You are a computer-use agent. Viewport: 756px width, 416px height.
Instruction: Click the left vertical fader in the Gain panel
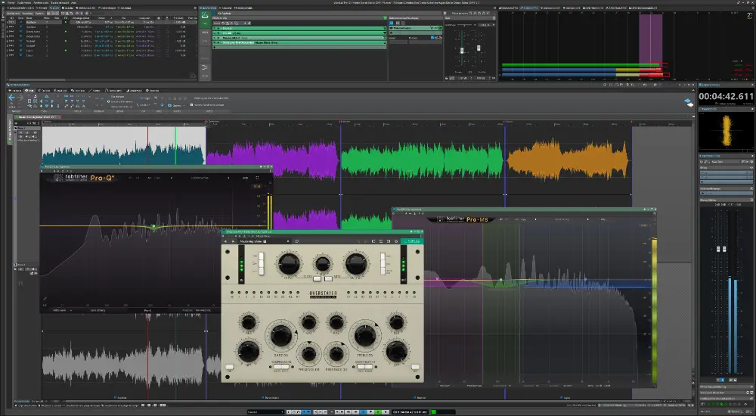point(462,51)
